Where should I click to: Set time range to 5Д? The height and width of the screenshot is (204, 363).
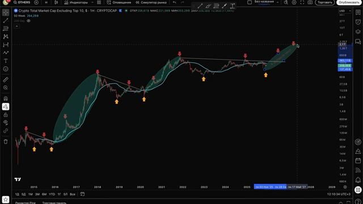click(24, 194)
